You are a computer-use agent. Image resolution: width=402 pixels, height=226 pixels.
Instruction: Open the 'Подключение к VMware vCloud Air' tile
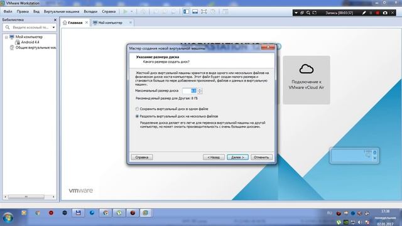point(307,80)
